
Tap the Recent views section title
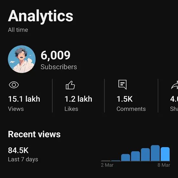[34, 134]
